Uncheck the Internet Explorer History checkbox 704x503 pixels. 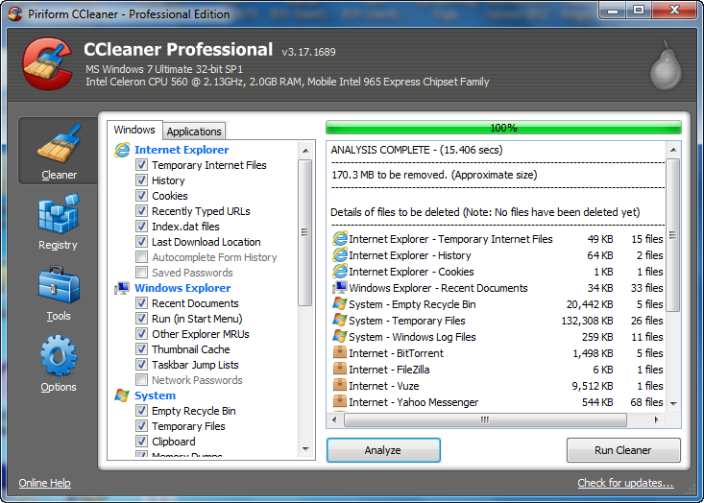[141, 180]
